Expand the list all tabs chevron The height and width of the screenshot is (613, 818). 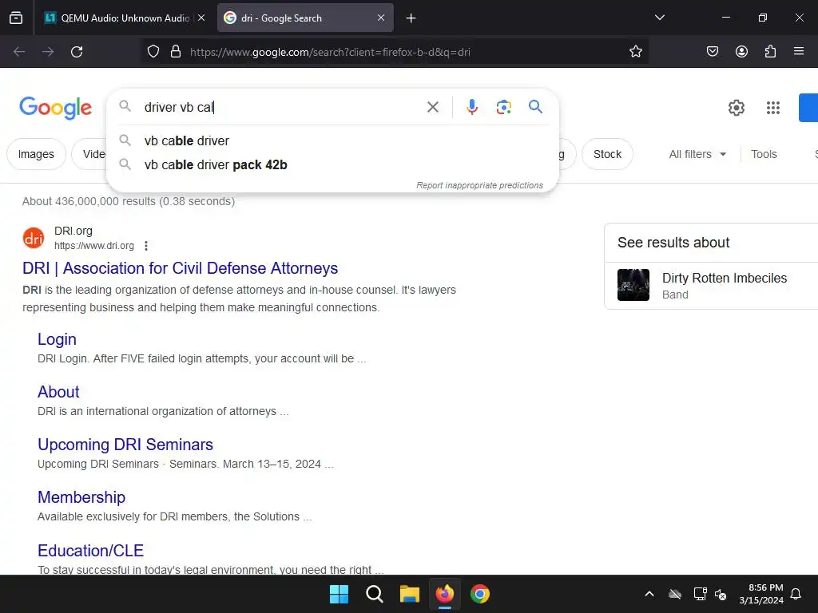(660, 18)
